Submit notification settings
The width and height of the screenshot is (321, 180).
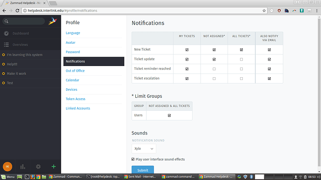[x=143, y=170]
